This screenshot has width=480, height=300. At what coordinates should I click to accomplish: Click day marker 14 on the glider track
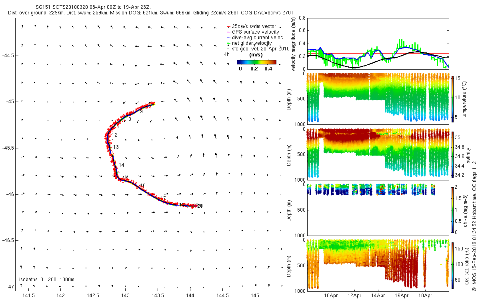point(122,165)
